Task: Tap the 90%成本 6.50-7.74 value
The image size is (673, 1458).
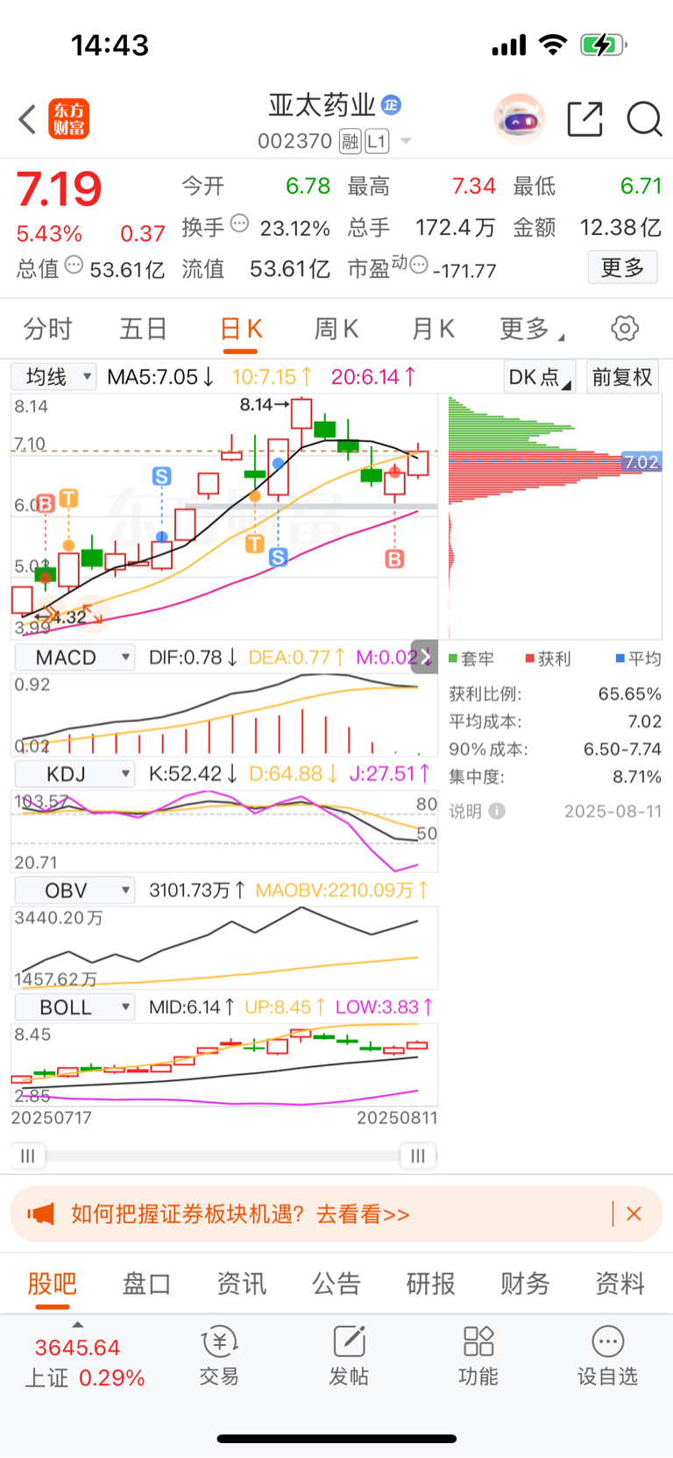Action: (x=623, y=749)
